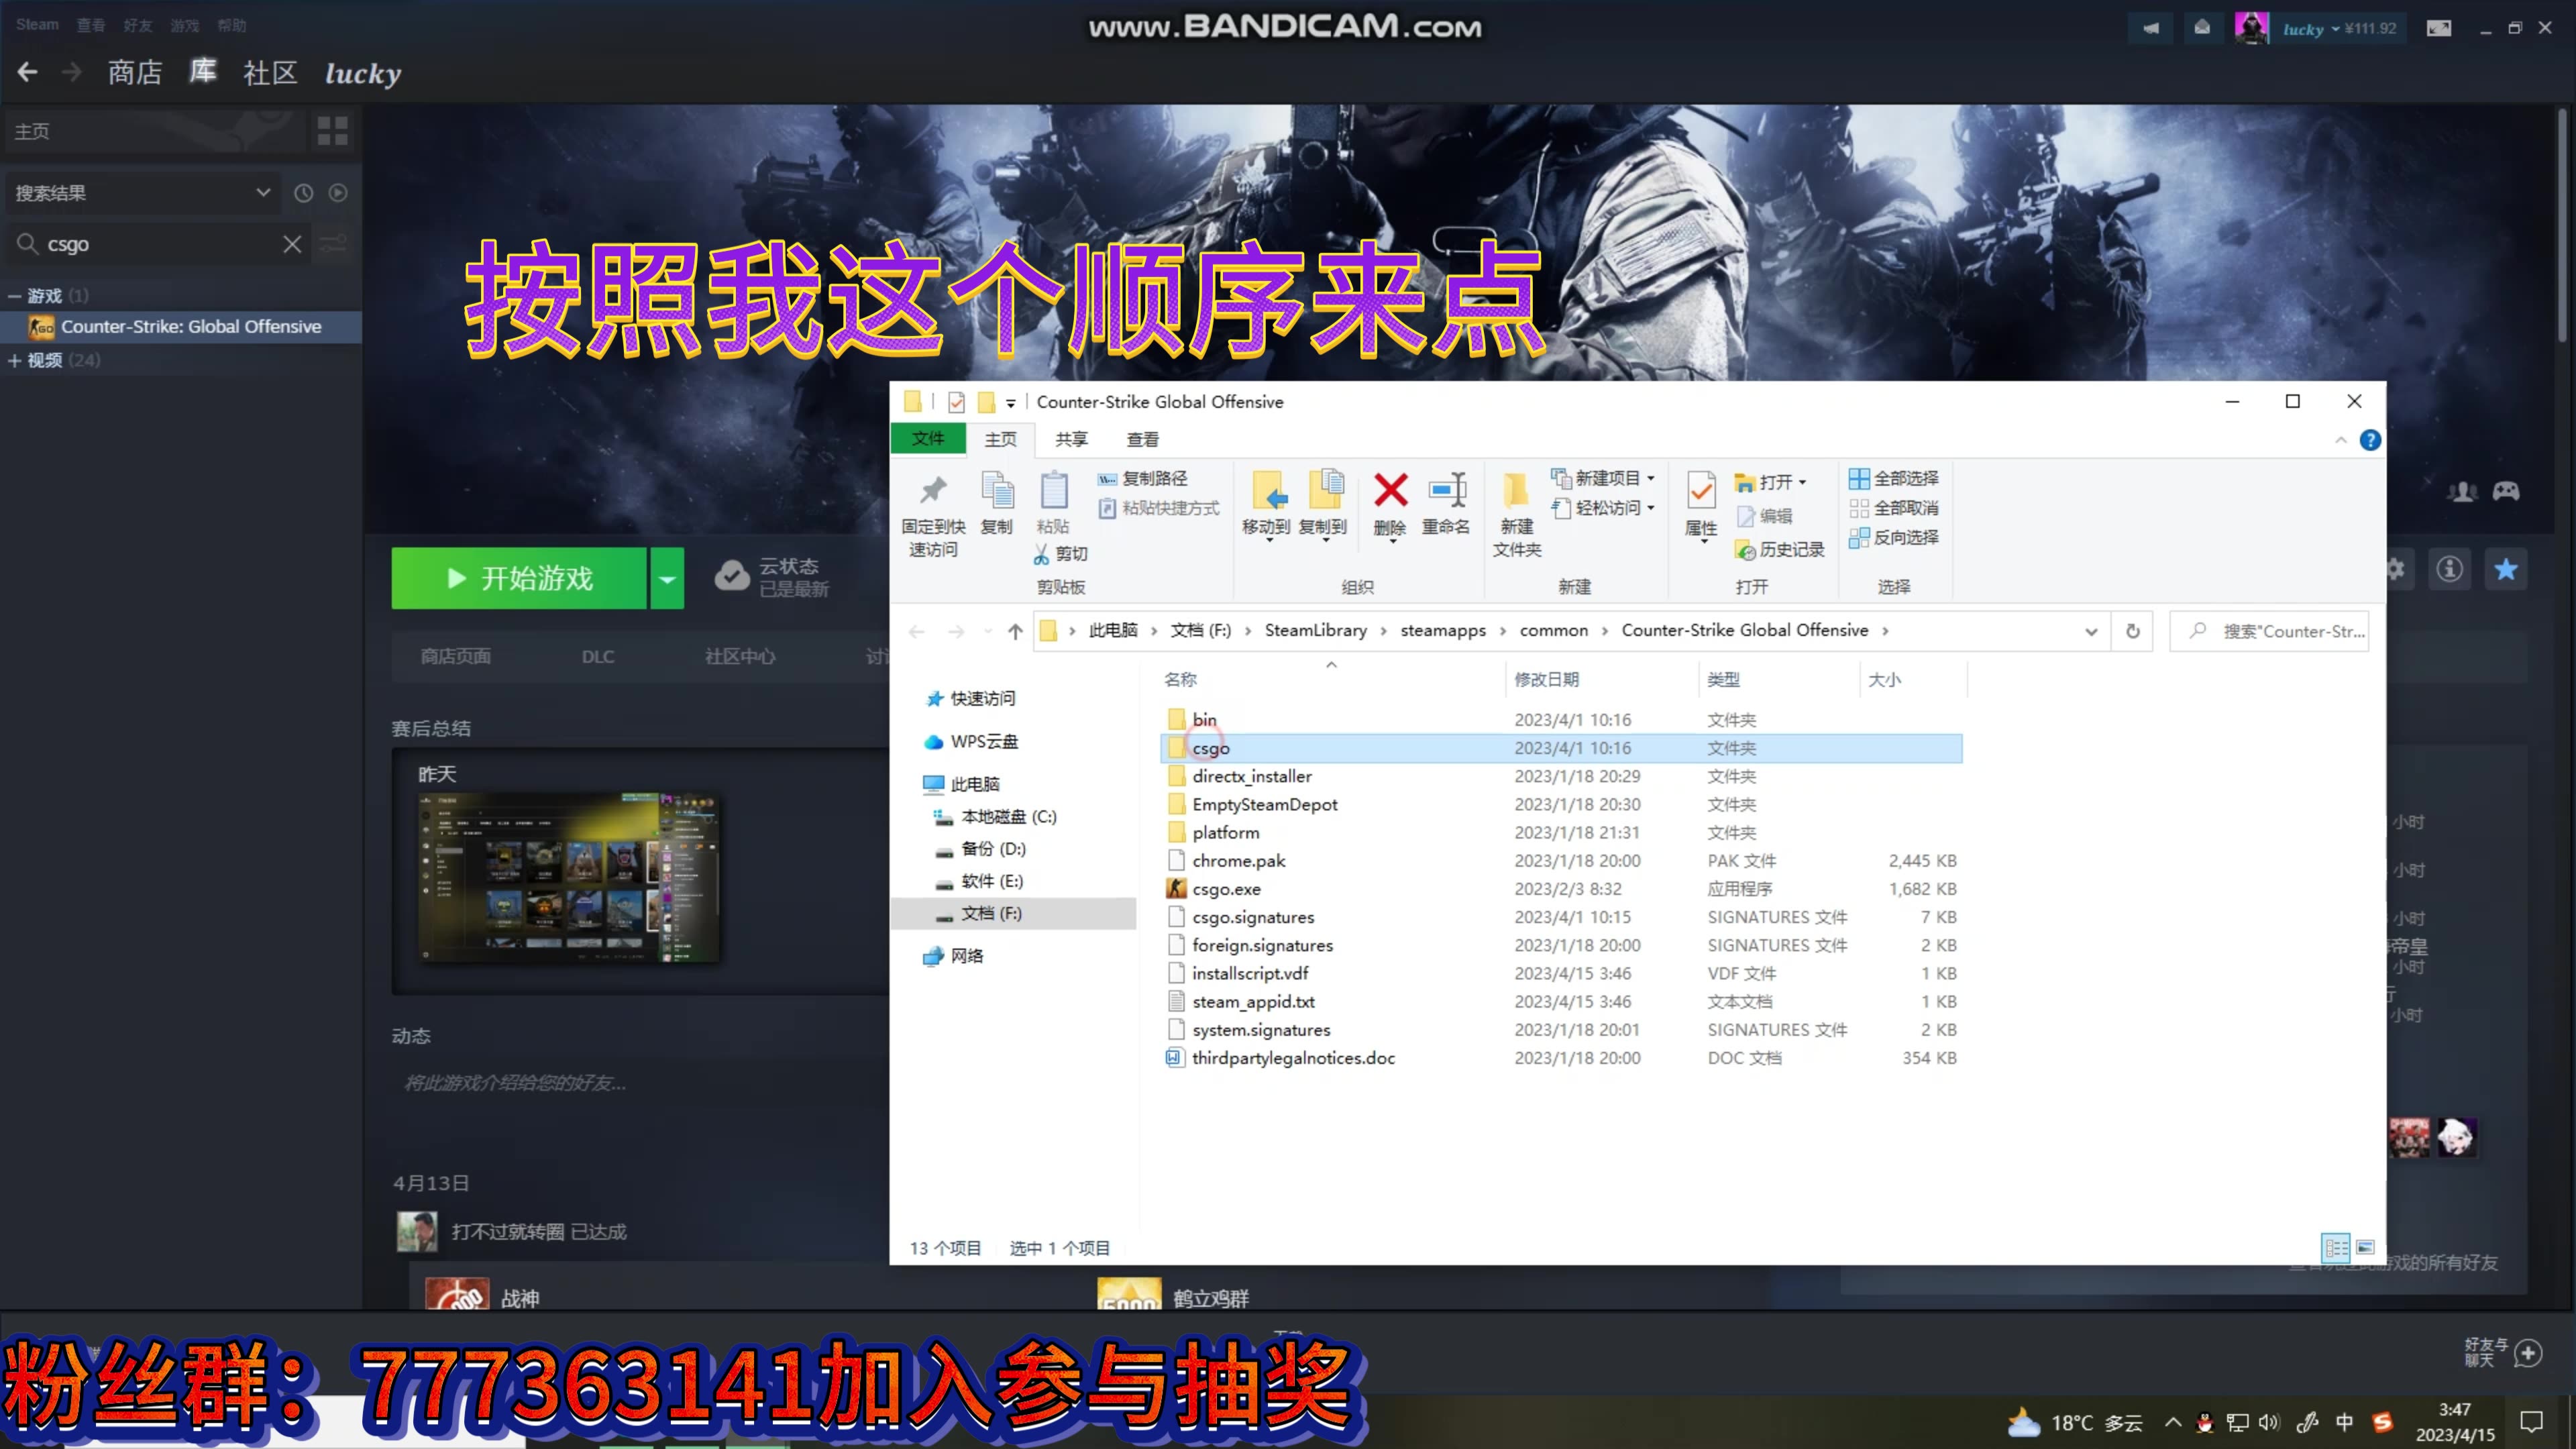This screenshot has width=2576, height=1449.
Task: Switch to the 共享 ribbon tab
Action: [x=1071, y=439]
